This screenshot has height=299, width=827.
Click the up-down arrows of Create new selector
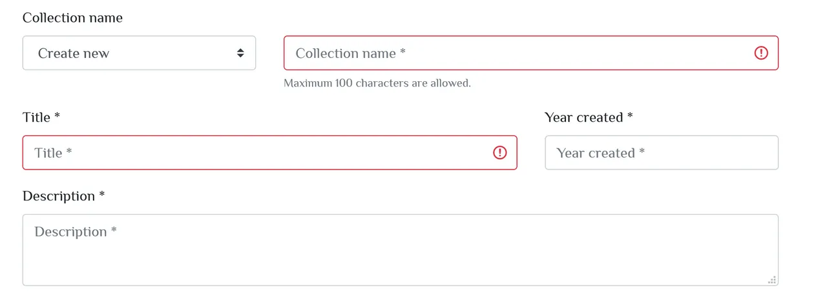coord(240,53)
